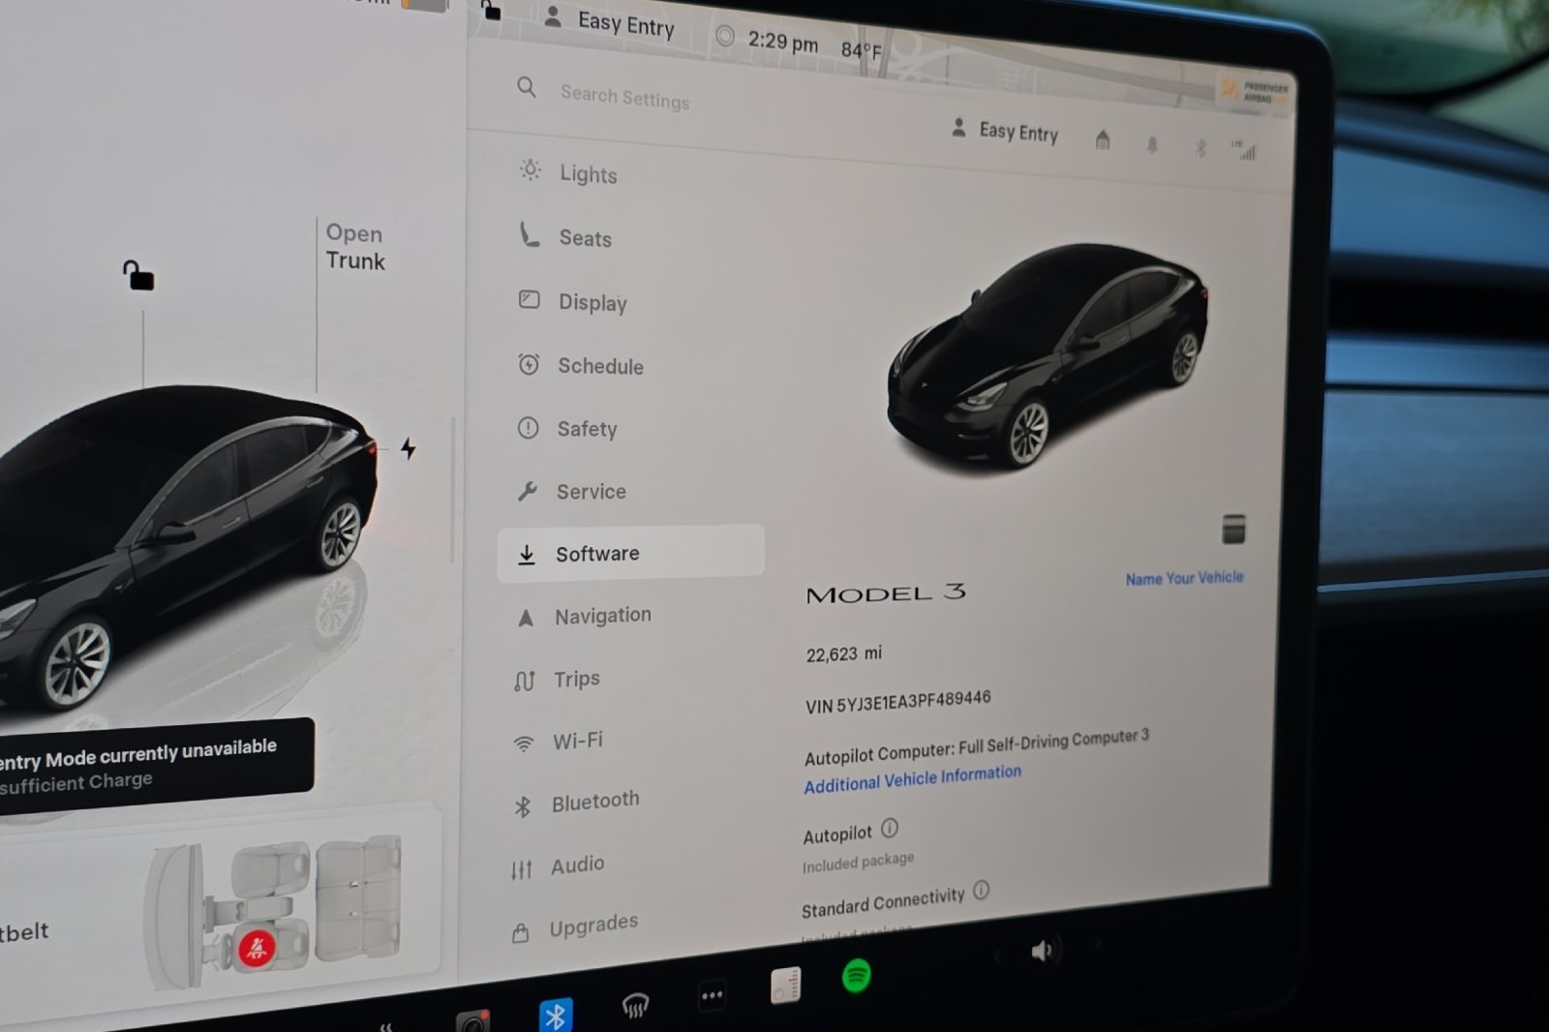Click the Passenger Airbag indicator
Screen dimensions: 1549x1032
click(1256, 91)
